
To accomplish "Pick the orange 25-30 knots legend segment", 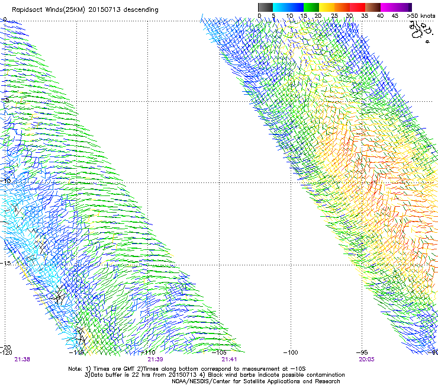I will [342, 7].
